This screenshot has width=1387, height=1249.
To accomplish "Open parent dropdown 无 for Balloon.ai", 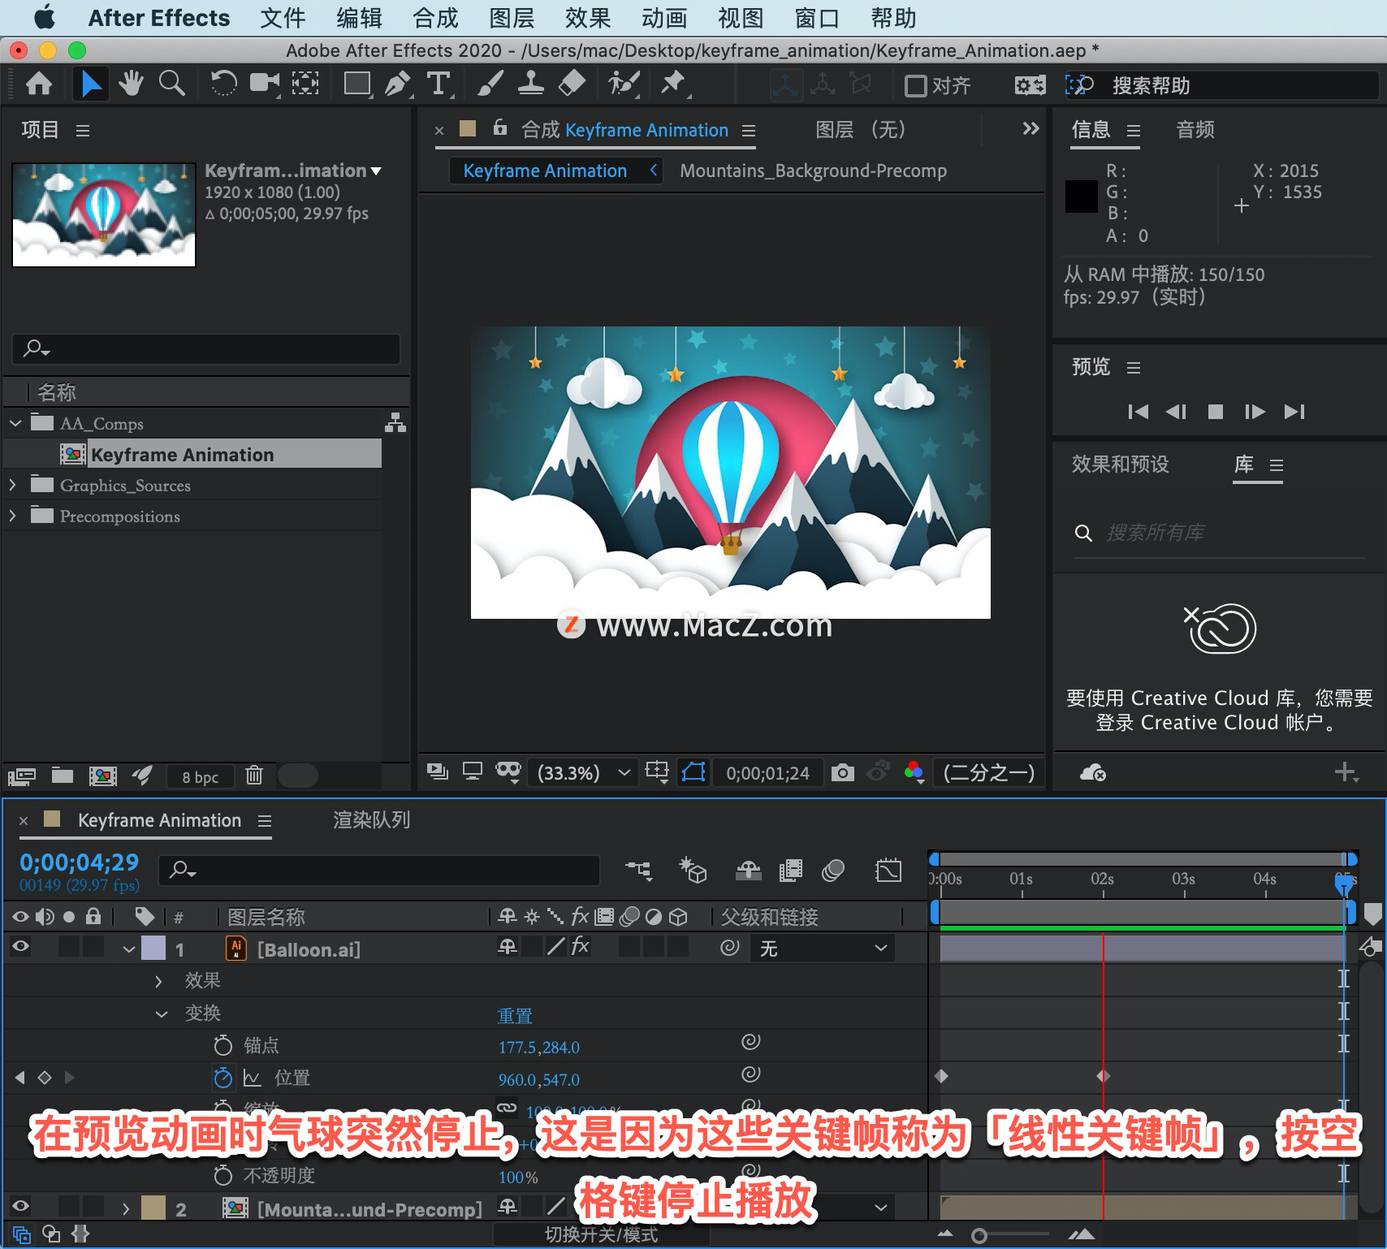I will click(822, 949).
